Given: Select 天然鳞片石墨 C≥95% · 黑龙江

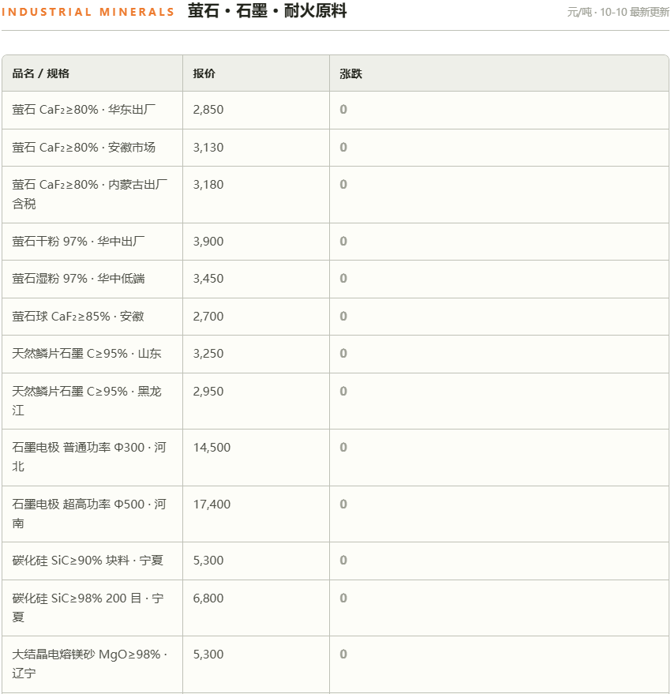Looking at the screenshot, I should 87,401.
